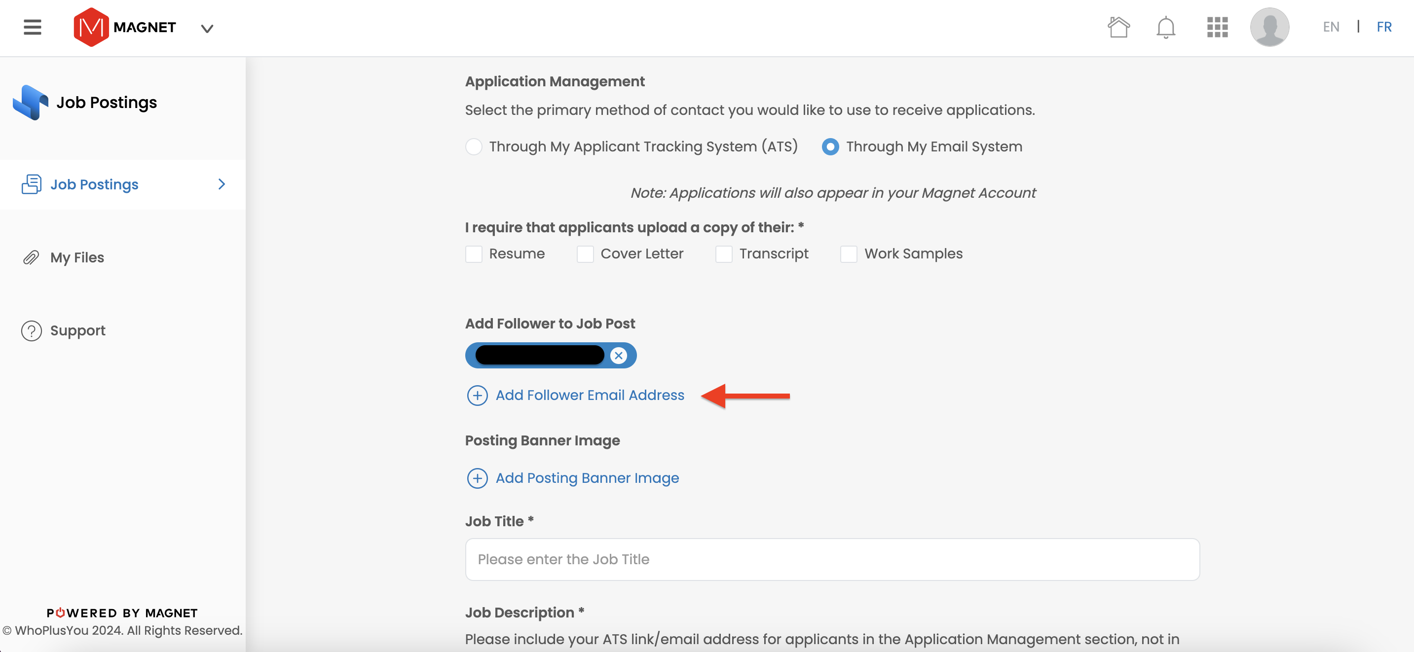Open the hamburger menu
Viewport: 1414px width, 652px height.
click(33, 27)
